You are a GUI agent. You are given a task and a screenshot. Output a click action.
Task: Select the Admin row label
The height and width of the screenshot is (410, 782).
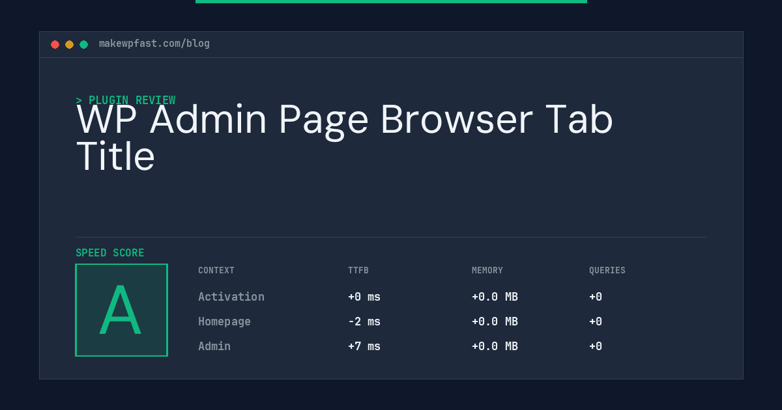coord(214,346)
